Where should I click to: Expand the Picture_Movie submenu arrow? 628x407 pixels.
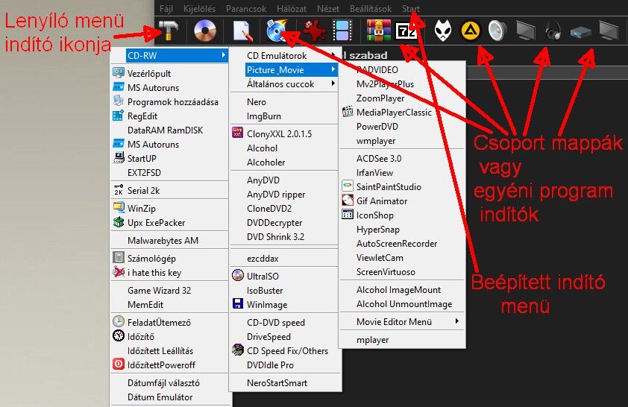point(333,69)
